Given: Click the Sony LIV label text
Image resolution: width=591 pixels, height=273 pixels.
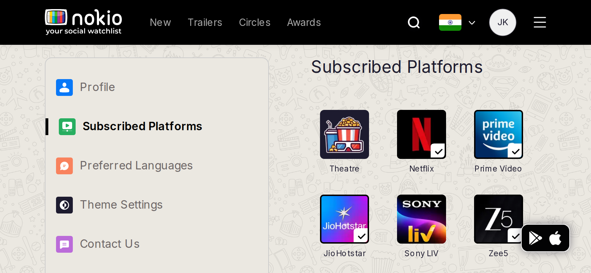Looking at the screenshot, I should click(422, 253).
